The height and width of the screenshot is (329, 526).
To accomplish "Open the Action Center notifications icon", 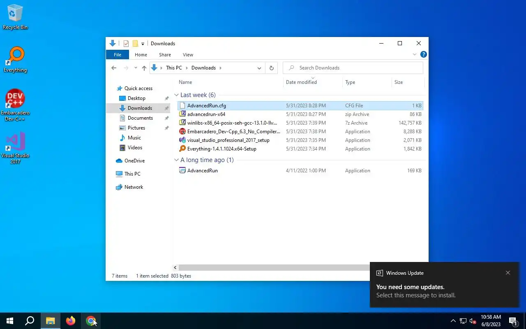I will coord(513,321).
